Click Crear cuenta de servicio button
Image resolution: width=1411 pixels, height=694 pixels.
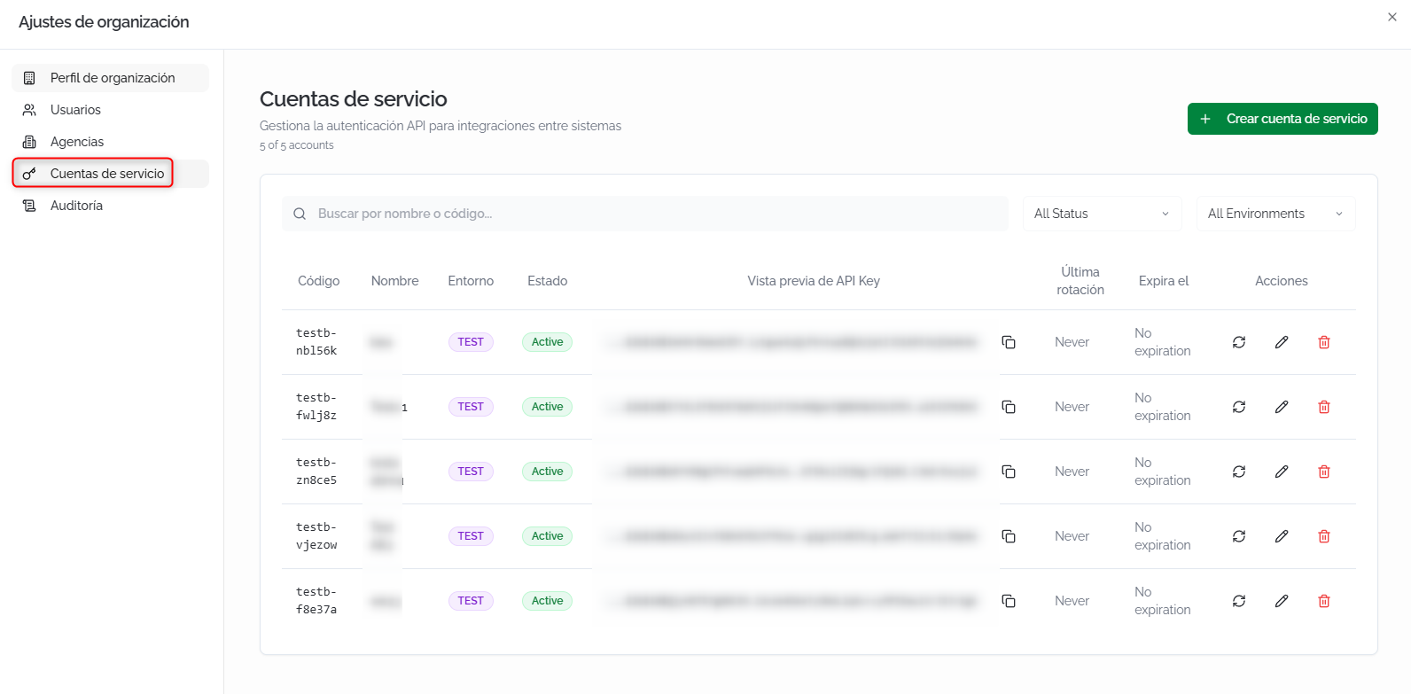[1282, 119]
